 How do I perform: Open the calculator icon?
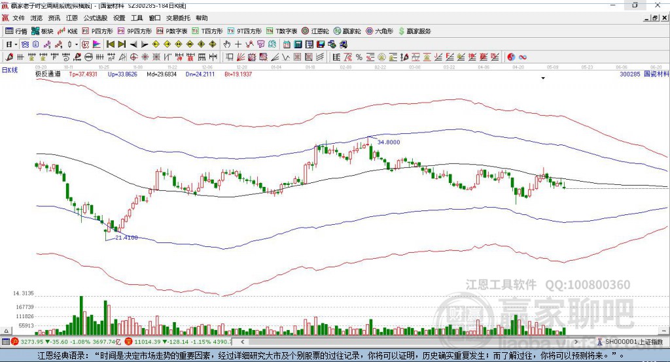click(x=298, y=44)
